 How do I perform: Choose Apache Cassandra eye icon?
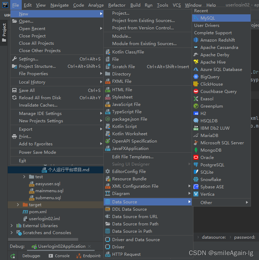tap(196, 47)
